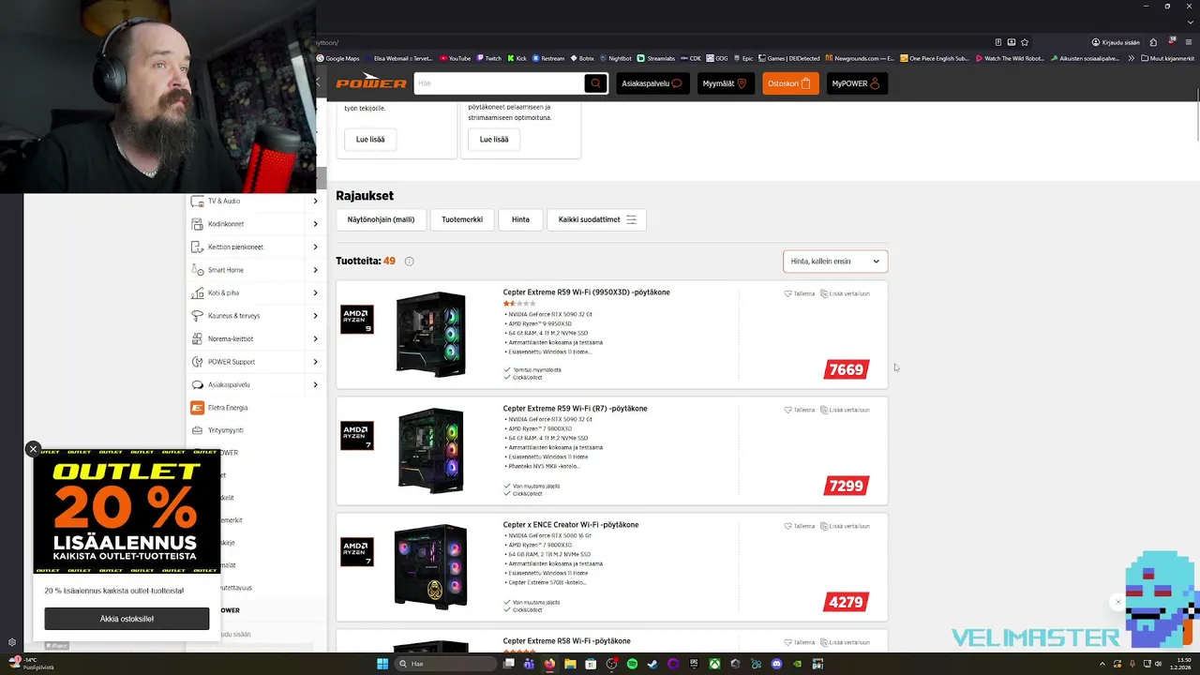Screen dimensions: 1200x675
Task: Click the 7669 price tag
Action: click(x=847, y=369)
